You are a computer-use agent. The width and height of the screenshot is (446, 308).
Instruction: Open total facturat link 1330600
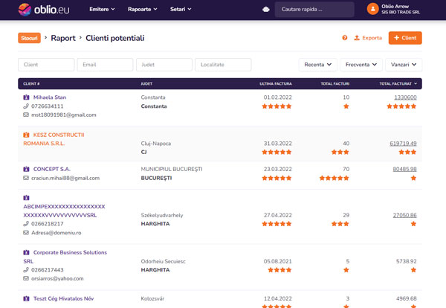405,97
